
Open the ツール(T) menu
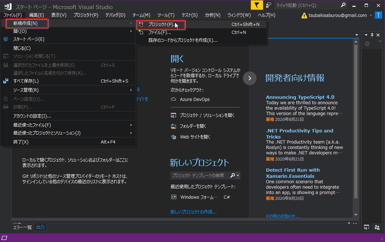pos(166,15)
